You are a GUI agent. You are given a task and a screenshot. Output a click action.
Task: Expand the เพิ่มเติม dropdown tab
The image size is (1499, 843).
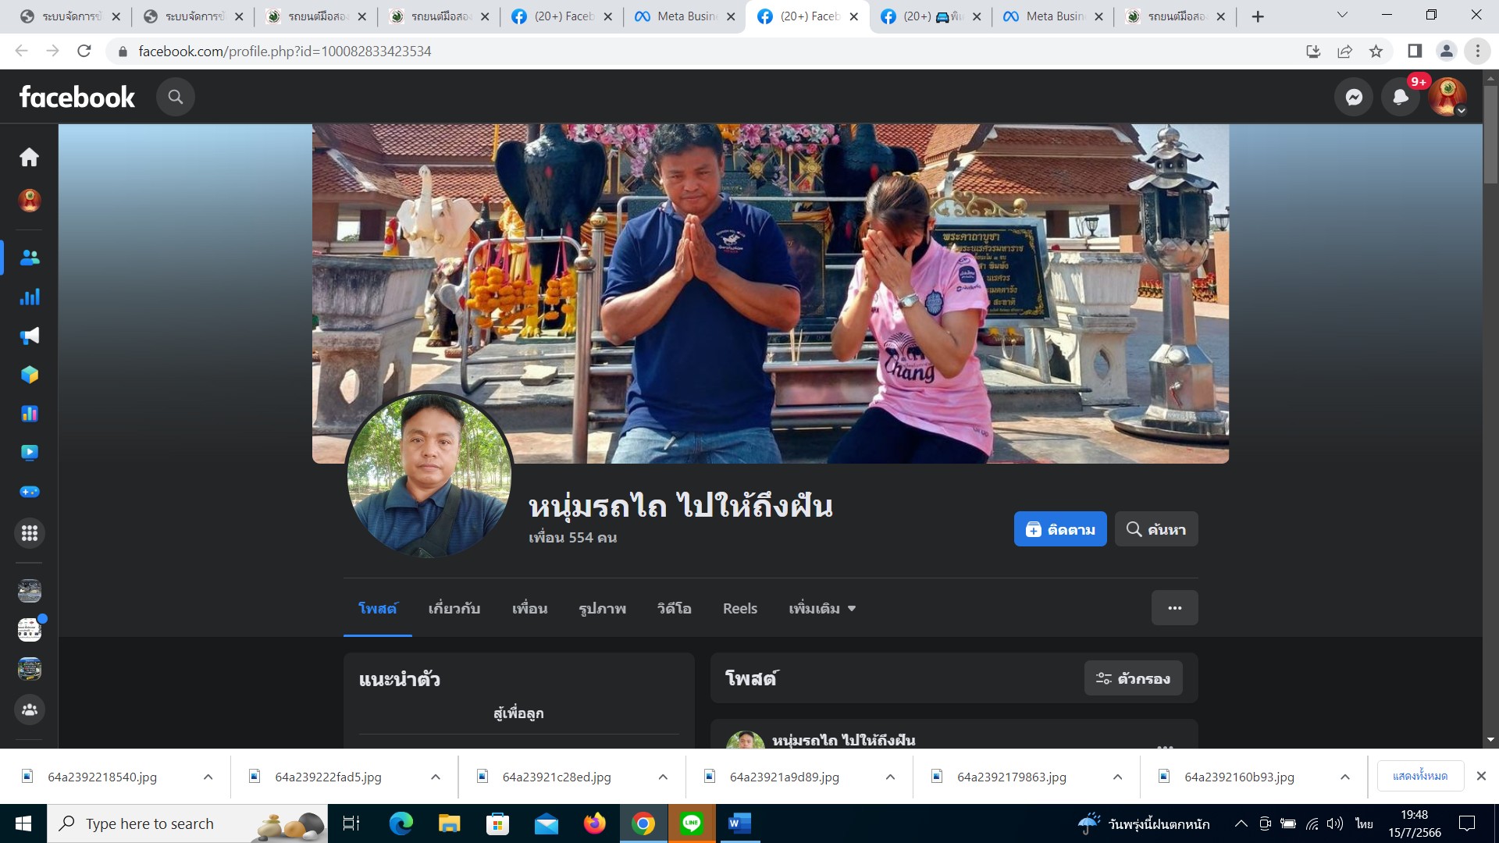point(822,608)
